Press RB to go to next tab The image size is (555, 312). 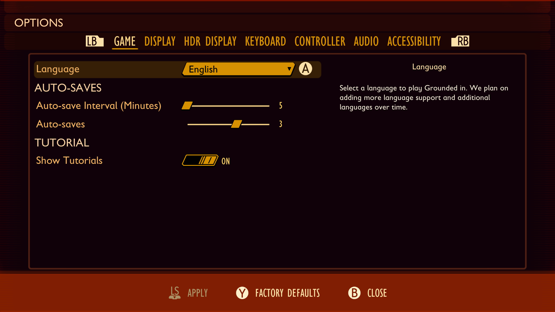click(x=462, y=41)
